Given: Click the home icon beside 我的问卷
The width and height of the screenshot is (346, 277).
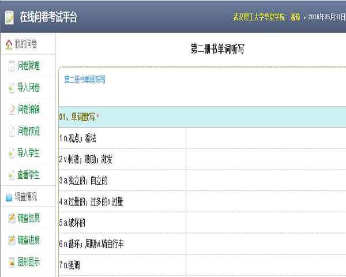Looking at the screenshot, I should tap(8, 44).
